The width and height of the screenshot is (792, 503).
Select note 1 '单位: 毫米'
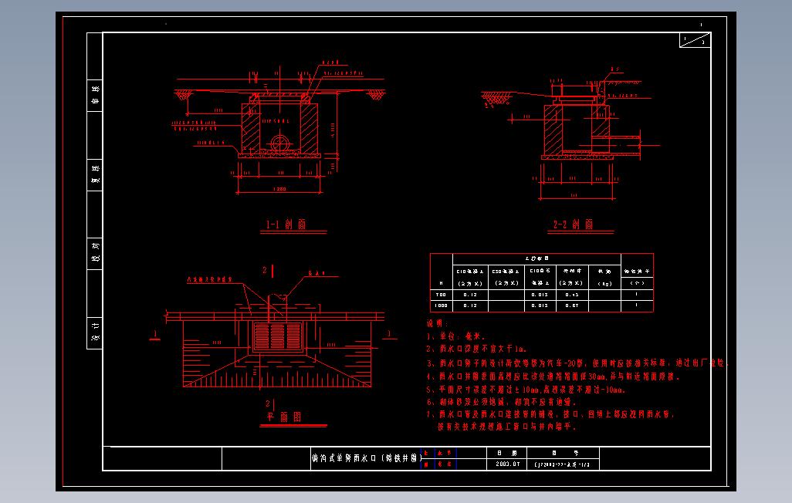click(x=456, y=336)
